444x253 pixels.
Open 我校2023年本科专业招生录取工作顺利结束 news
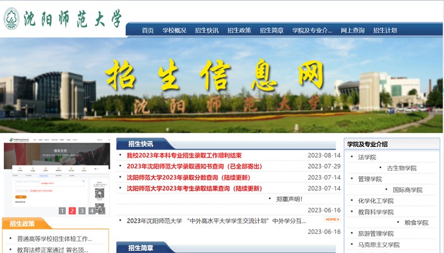click(x=184, y=155)
